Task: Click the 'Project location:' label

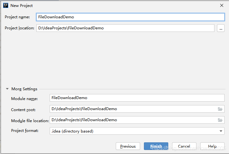Action: [19, 28]
